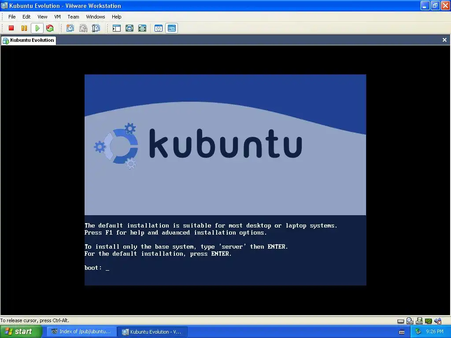Click the "To install only the base system" line
This screenshot has height=338, width=451.
point(186,246)
